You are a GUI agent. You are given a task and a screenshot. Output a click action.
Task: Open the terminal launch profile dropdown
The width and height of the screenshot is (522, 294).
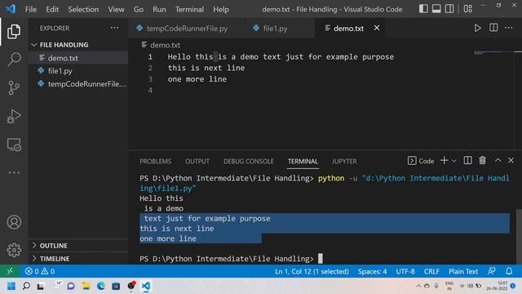pyautogui.click(x=453, y=161)
